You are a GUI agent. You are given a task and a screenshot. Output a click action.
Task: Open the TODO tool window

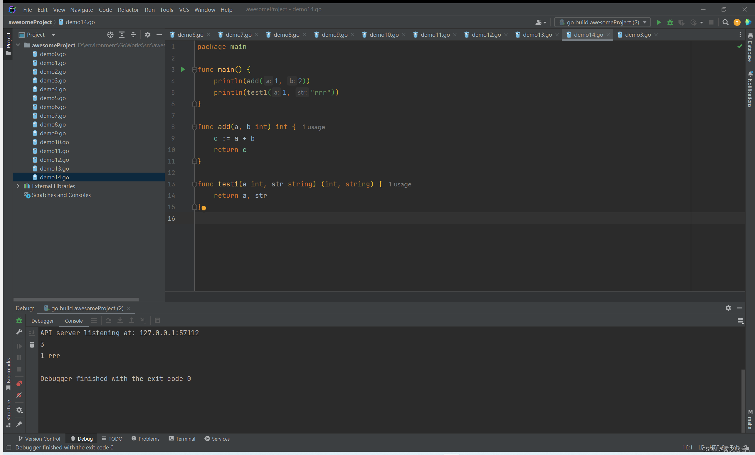click(112, 439)
